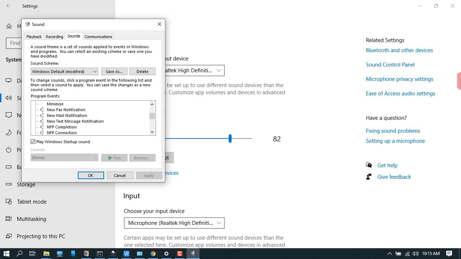Confirm the Sound dialog with OK
Image resolution: width=461 pixels, height=259 pixels.
click(91, 175)
